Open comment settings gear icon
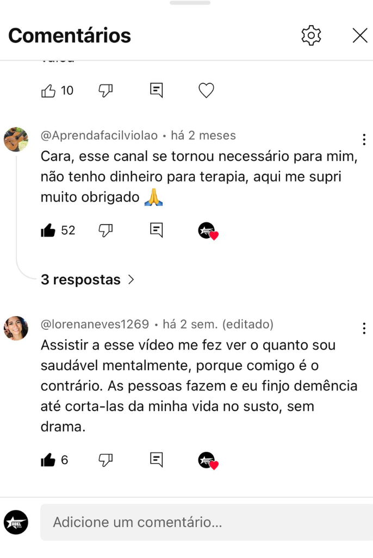This screenshot has height=558, width=373. pos(311,35)
